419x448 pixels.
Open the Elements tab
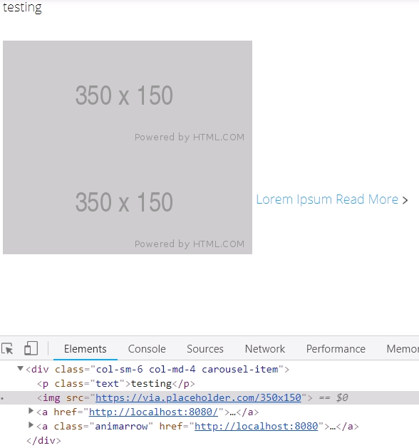[x=86, y=349]
